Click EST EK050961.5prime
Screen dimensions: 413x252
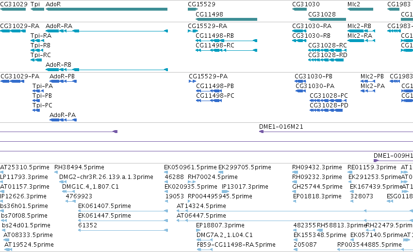tap(166, 172)
